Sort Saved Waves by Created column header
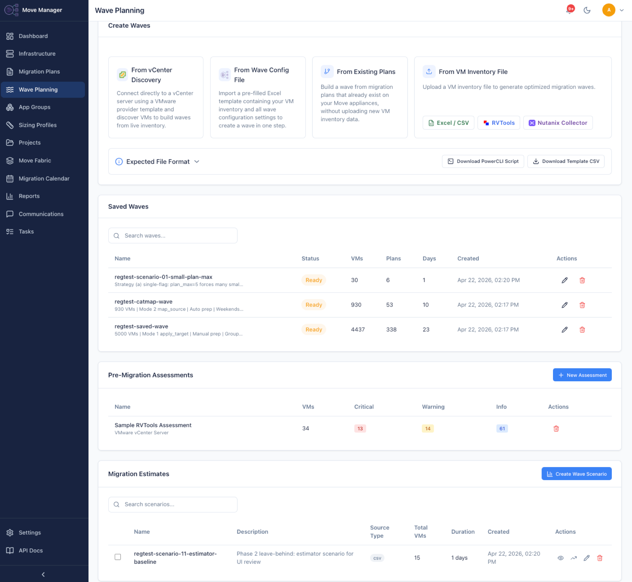The width and height of the screenshot is (632, 582). 468,258
